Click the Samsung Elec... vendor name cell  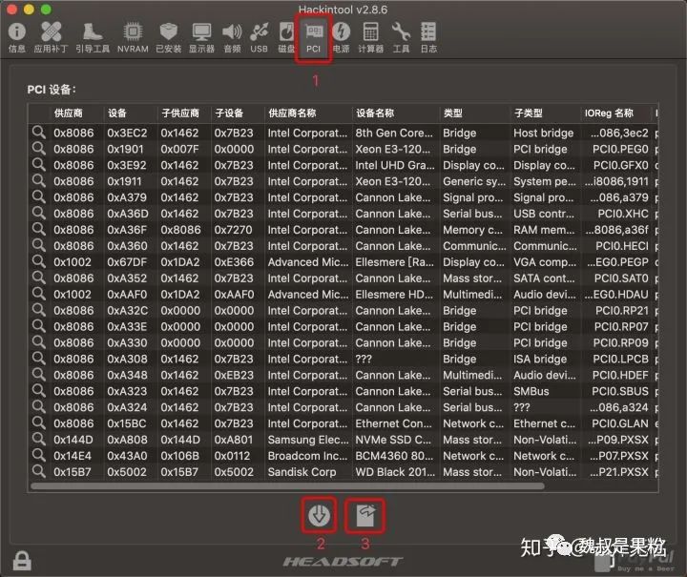[308, 440]
